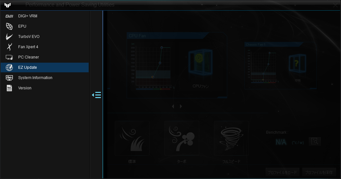The height and width of the screenshot is (179, 341).
Task: Click the Version document icon
Action: coord(9,88)
